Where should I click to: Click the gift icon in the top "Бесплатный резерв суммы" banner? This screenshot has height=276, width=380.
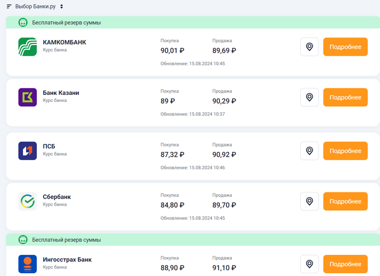point(23,23)
